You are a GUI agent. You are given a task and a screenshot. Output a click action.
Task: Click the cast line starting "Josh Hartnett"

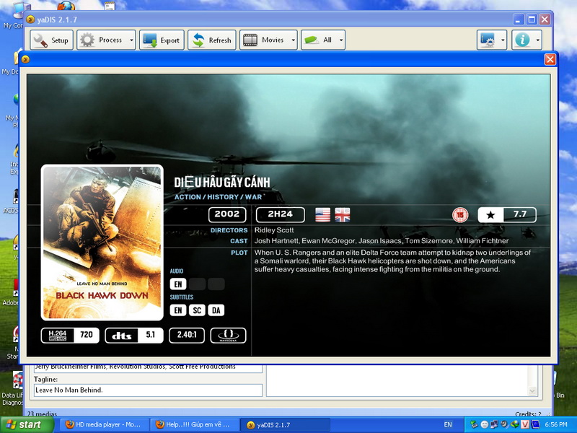point(382,241)
